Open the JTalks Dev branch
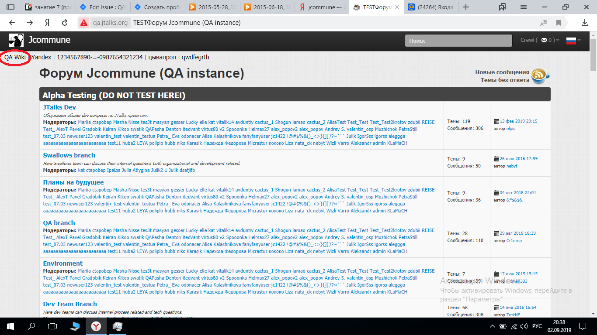The image size is (597, 335). click(x=59, y=107)
